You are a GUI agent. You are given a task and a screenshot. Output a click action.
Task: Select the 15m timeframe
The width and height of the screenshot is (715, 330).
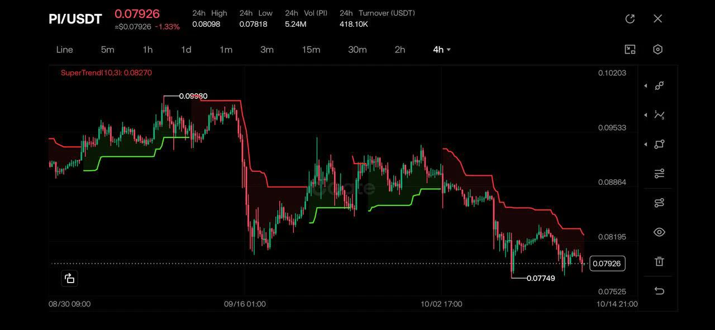tap(311, 50)
